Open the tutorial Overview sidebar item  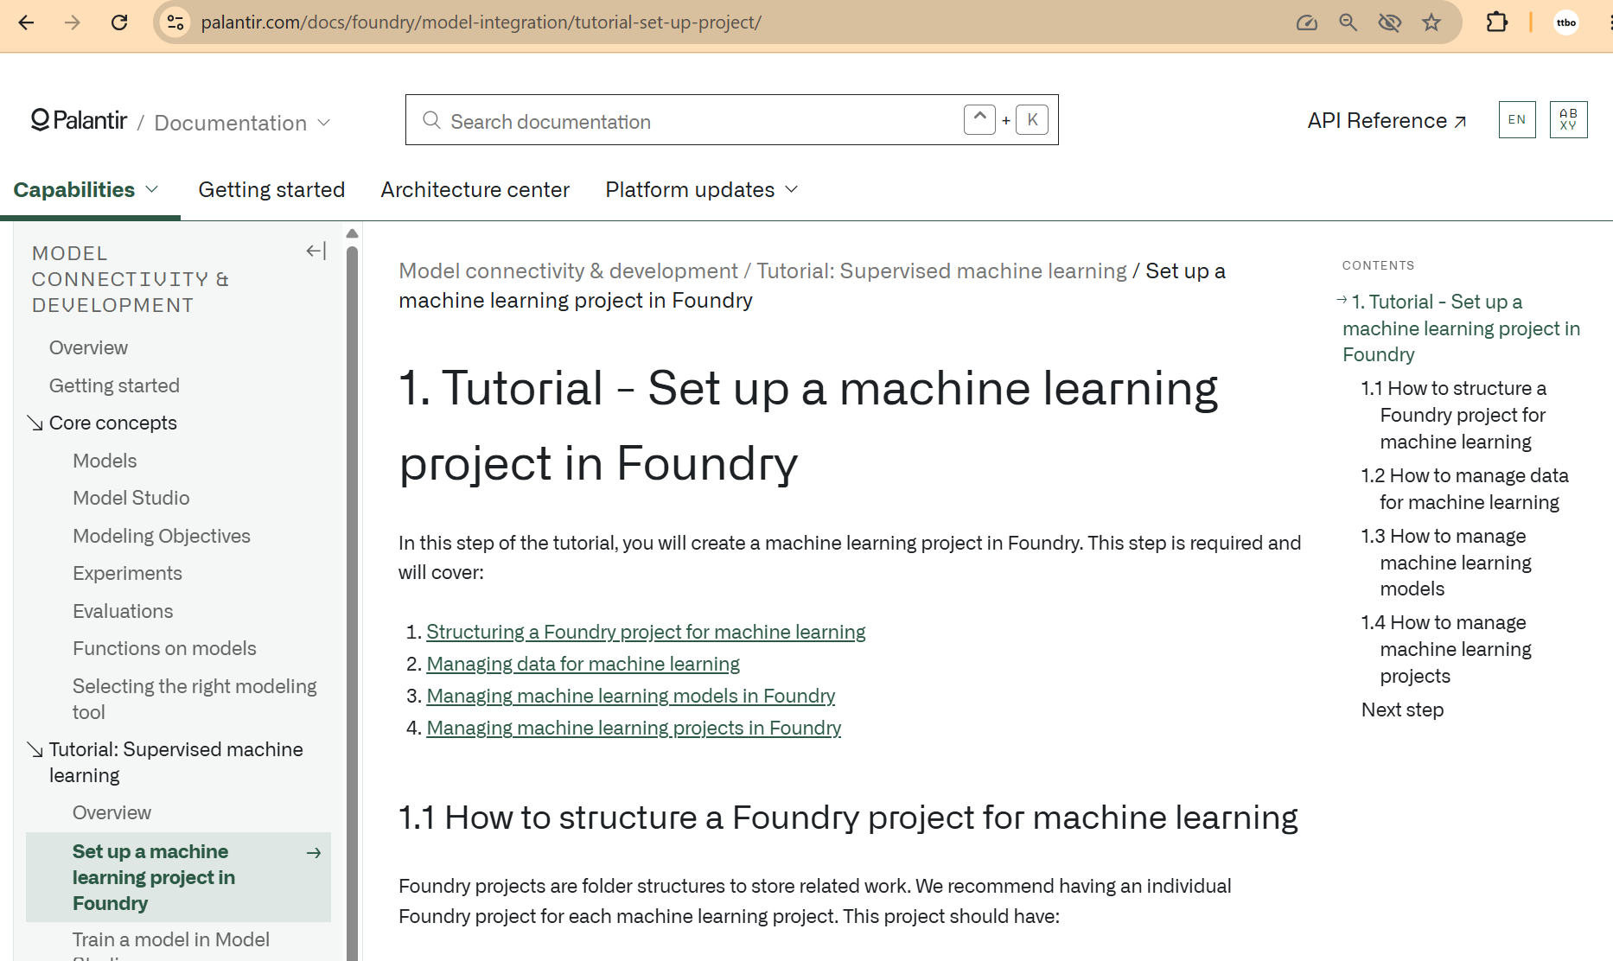click(x=112, y=812)
